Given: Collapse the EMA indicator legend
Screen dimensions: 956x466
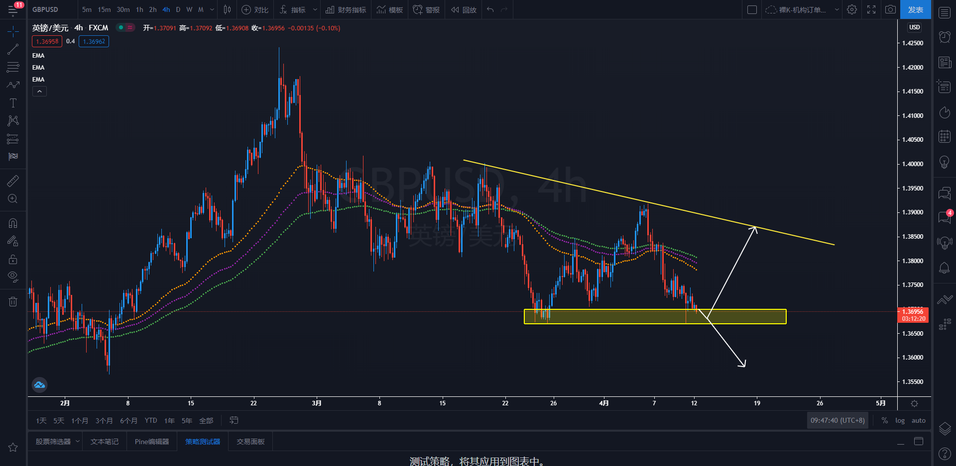Looking at the screenshot, I should tap(39, 91).
